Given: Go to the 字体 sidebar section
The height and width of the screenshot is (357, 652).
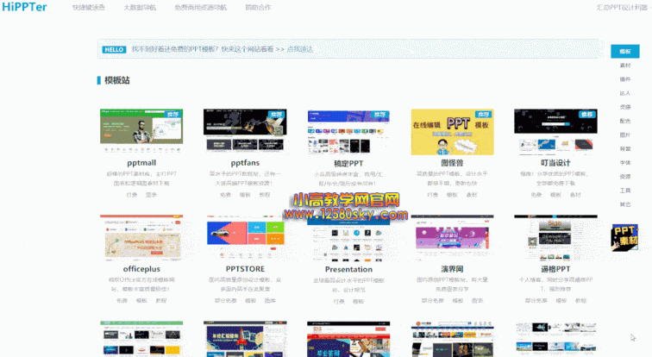Looking at the screenshot, I should click(x=625, y=162).
